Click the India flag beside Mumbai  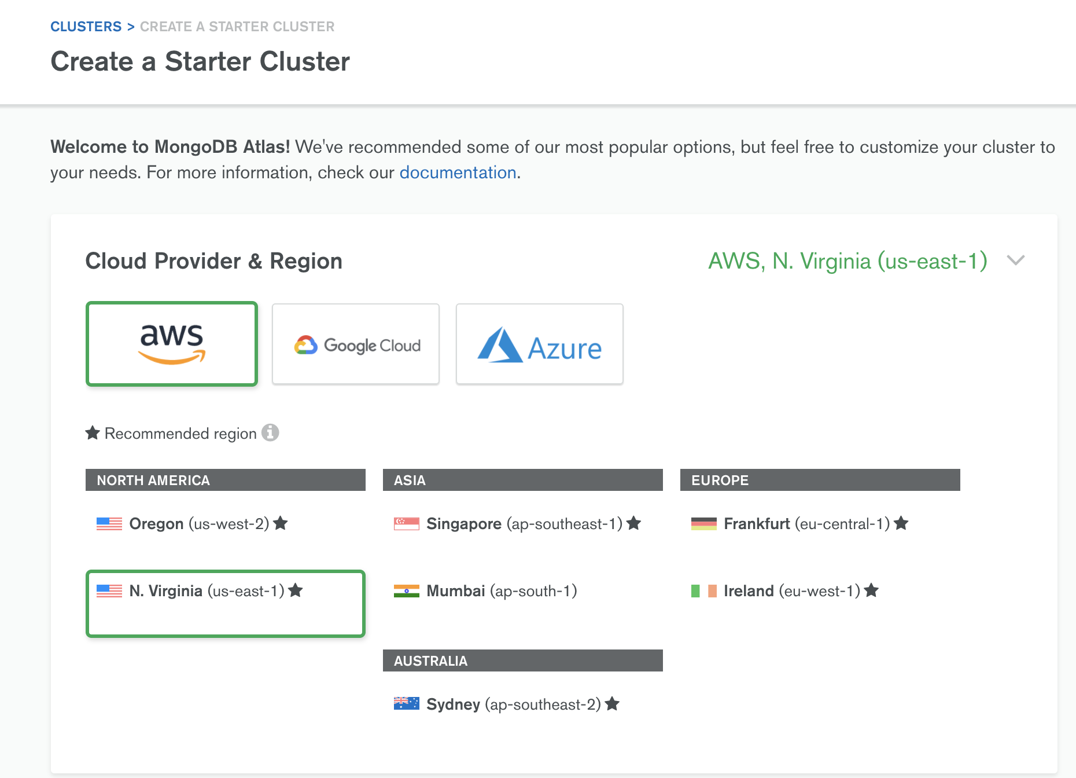coord(406,591)
